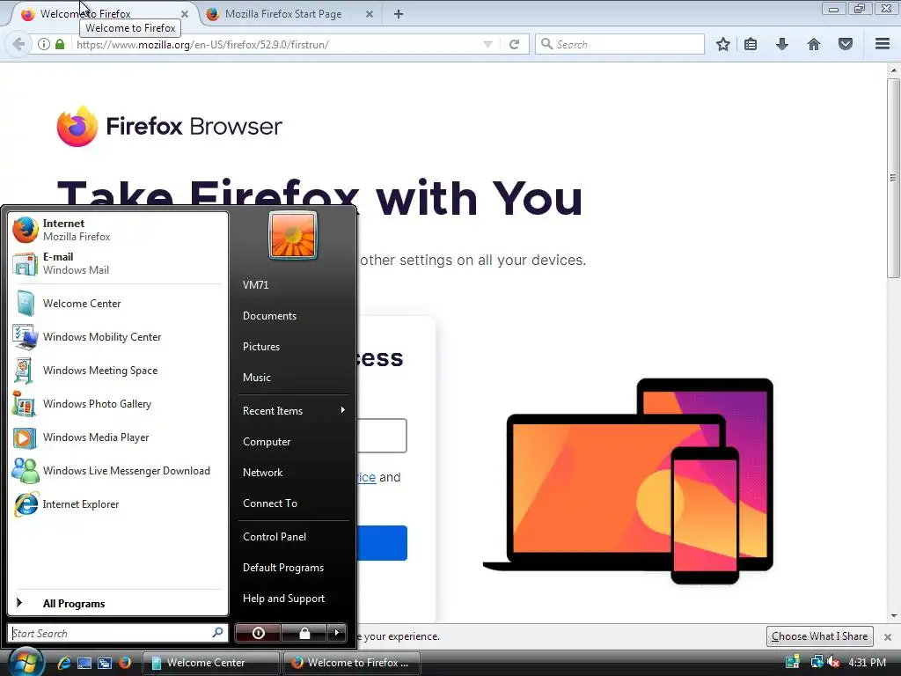Screen dimensions: 901x676
Task: Open Network from Start menu
Action: point(262,473)
